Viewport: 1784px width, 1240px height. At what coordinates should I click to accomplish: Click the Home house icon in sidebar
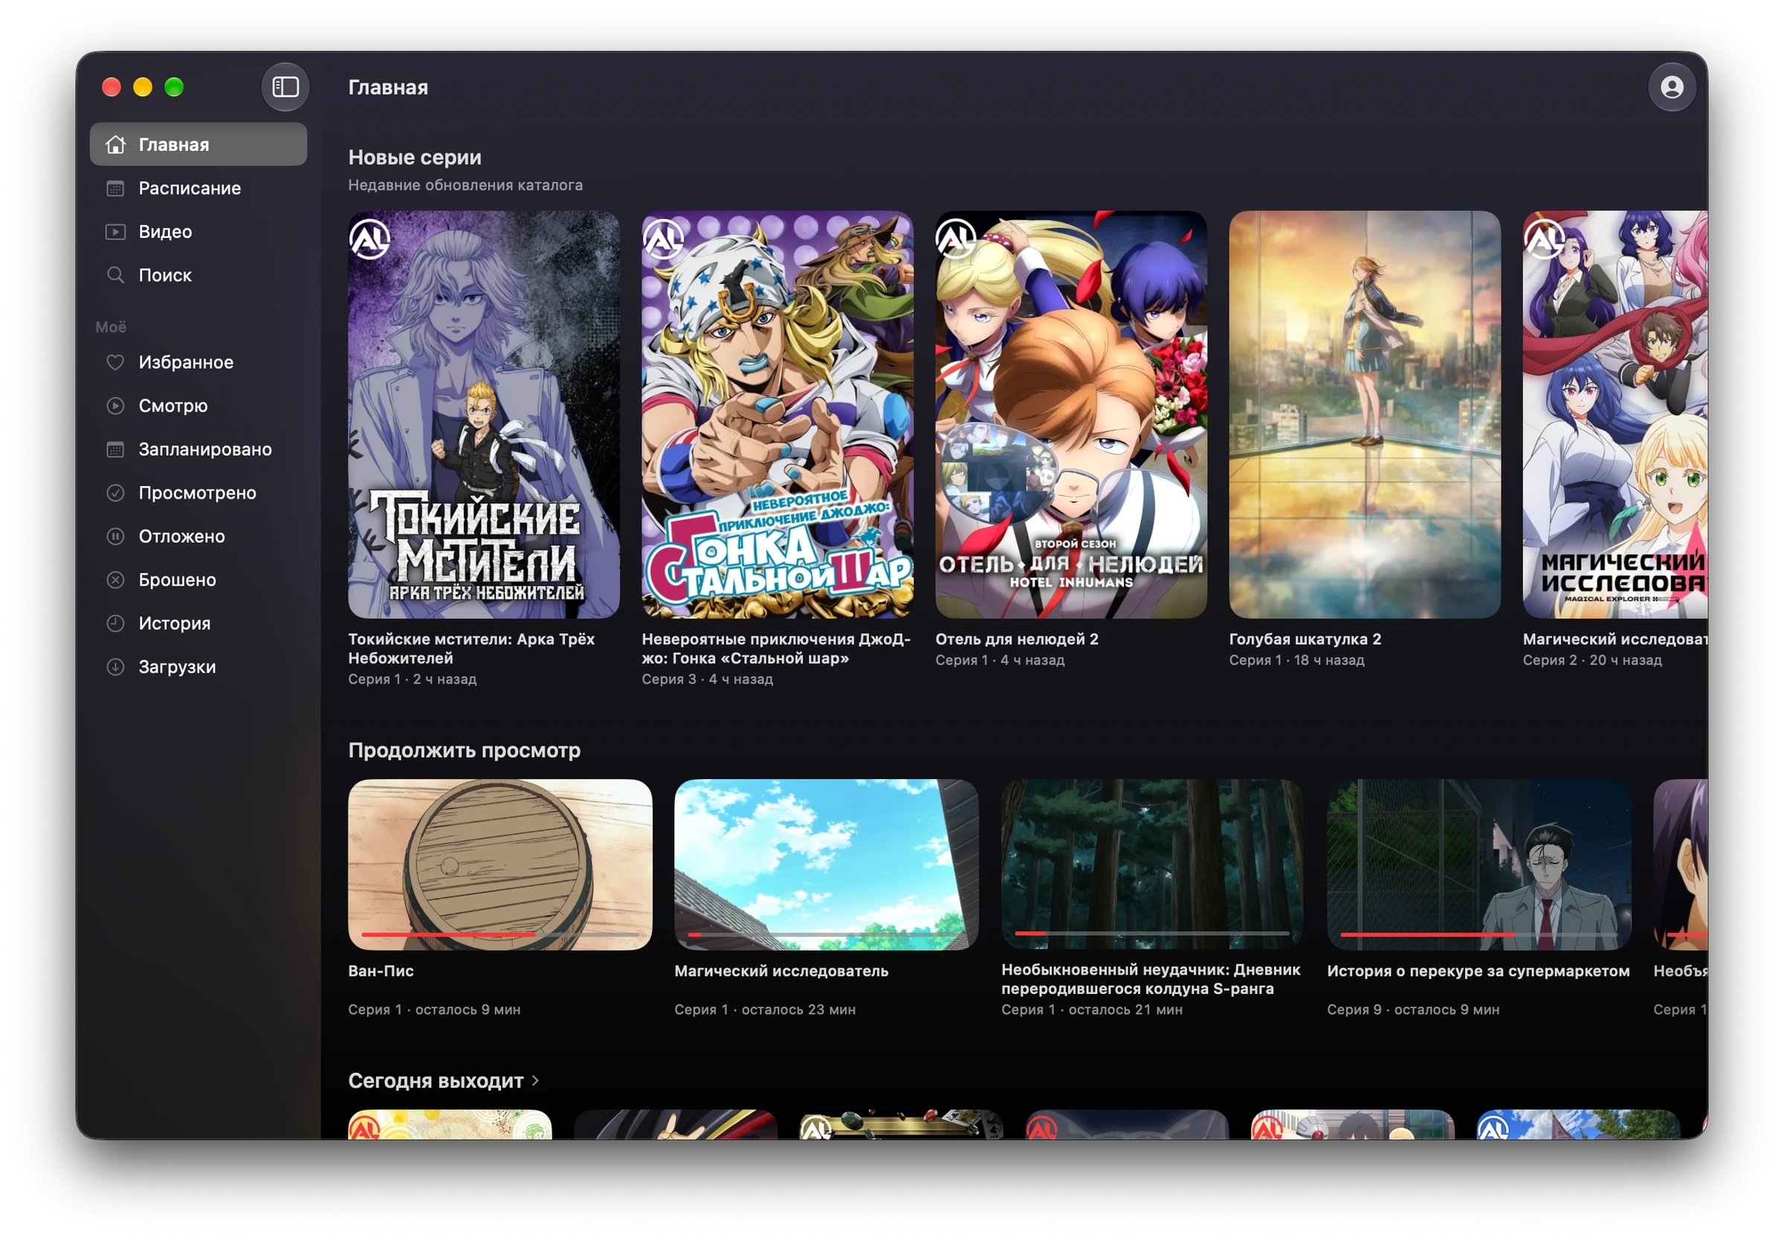(115, 144)
